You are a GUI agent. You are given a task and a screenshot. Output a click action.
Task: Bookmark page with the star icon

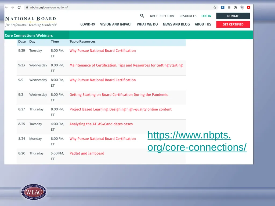click(x=215, y=7)
